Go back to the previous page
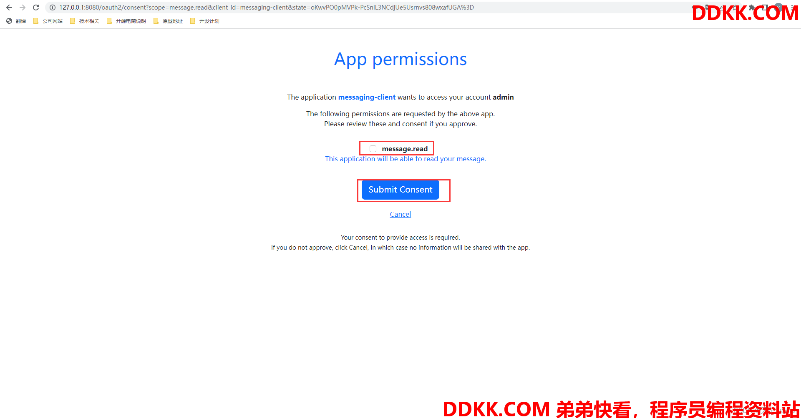Viewport: 801px width, 418px height. (9, 8)
